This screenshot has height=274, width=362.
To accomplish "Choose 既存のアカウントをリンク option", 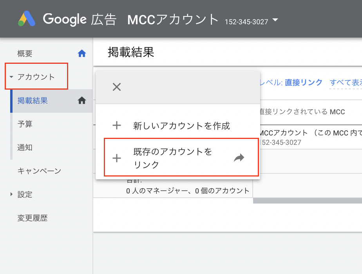I will point(172,158).
